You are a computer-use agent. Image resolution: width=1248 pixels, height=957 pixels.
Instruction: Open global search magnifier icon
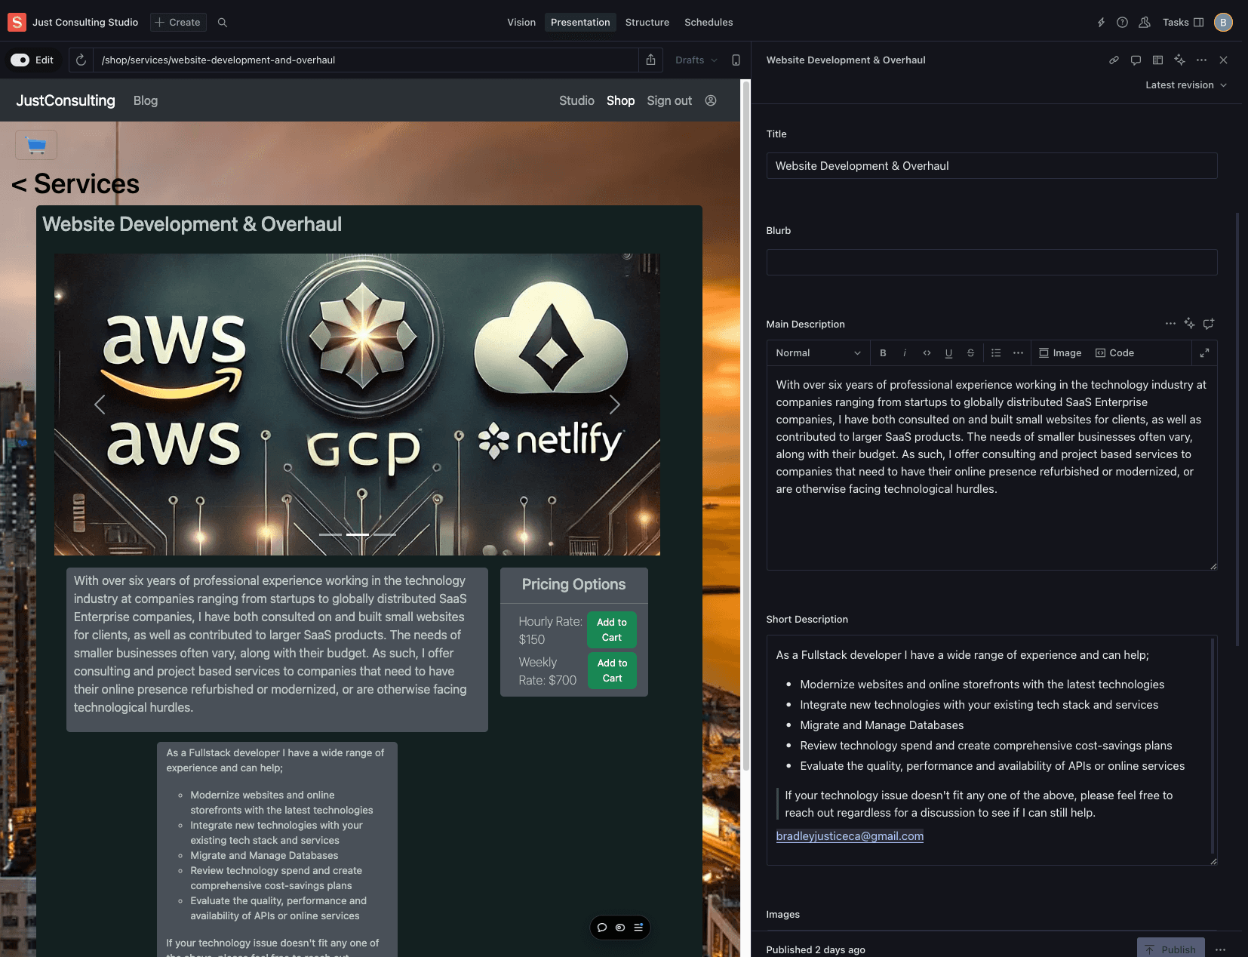coord(223,23)
